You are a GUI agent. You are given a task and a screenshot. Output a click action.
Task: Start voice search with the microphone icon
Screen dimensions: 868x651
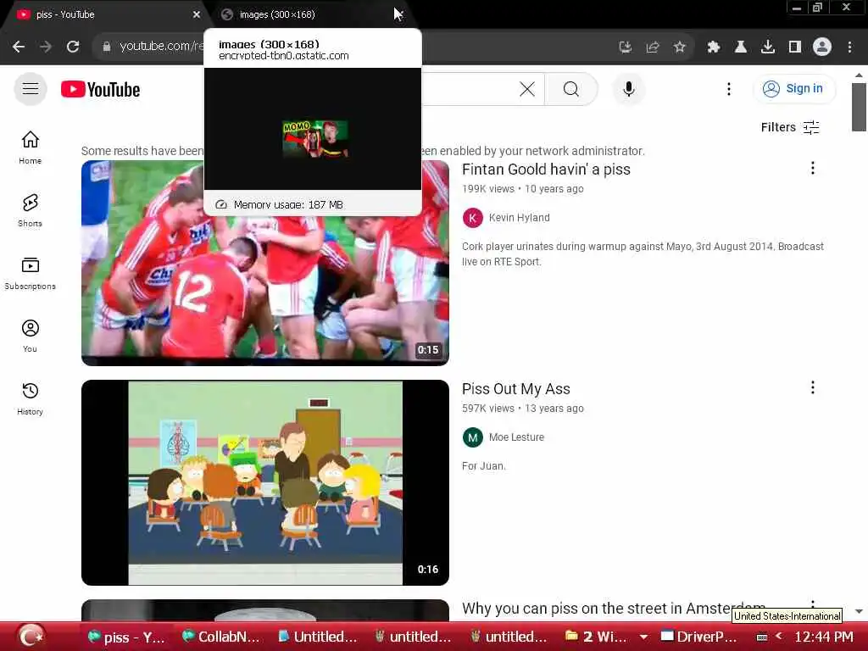[628, 88]
